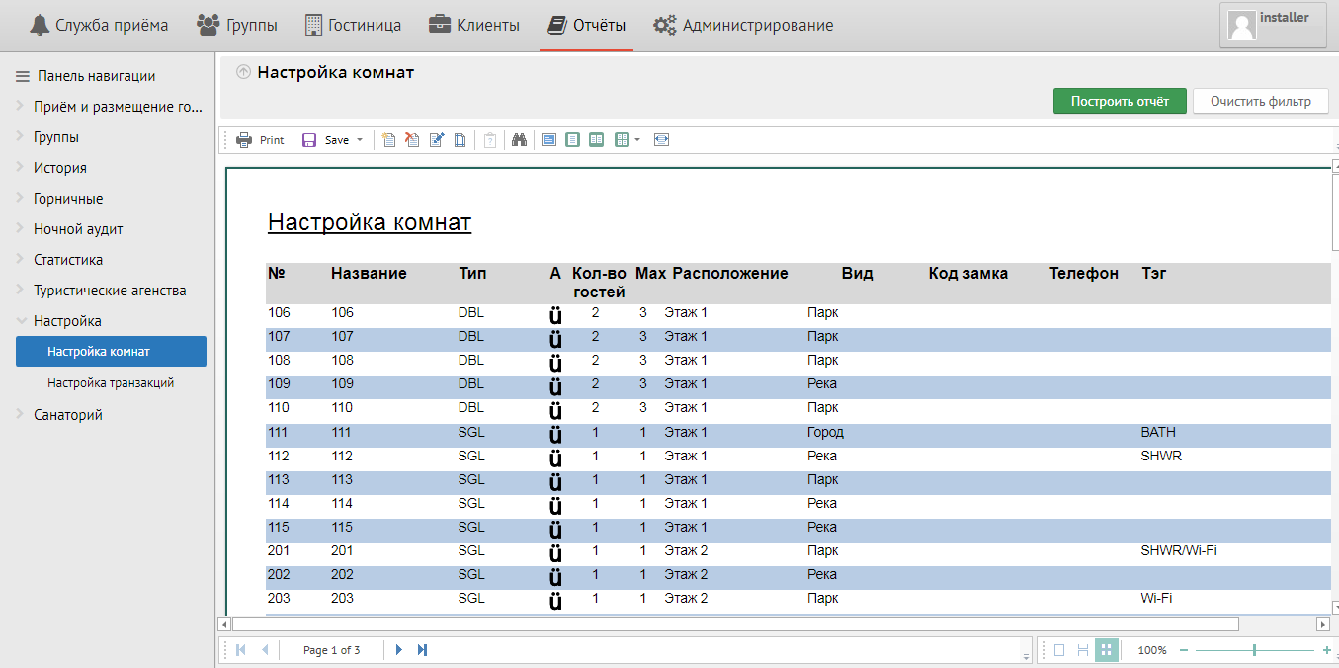Click the Очистить фильтр button
This screenshot has height=668, width=1339.
pos(1260,101)
